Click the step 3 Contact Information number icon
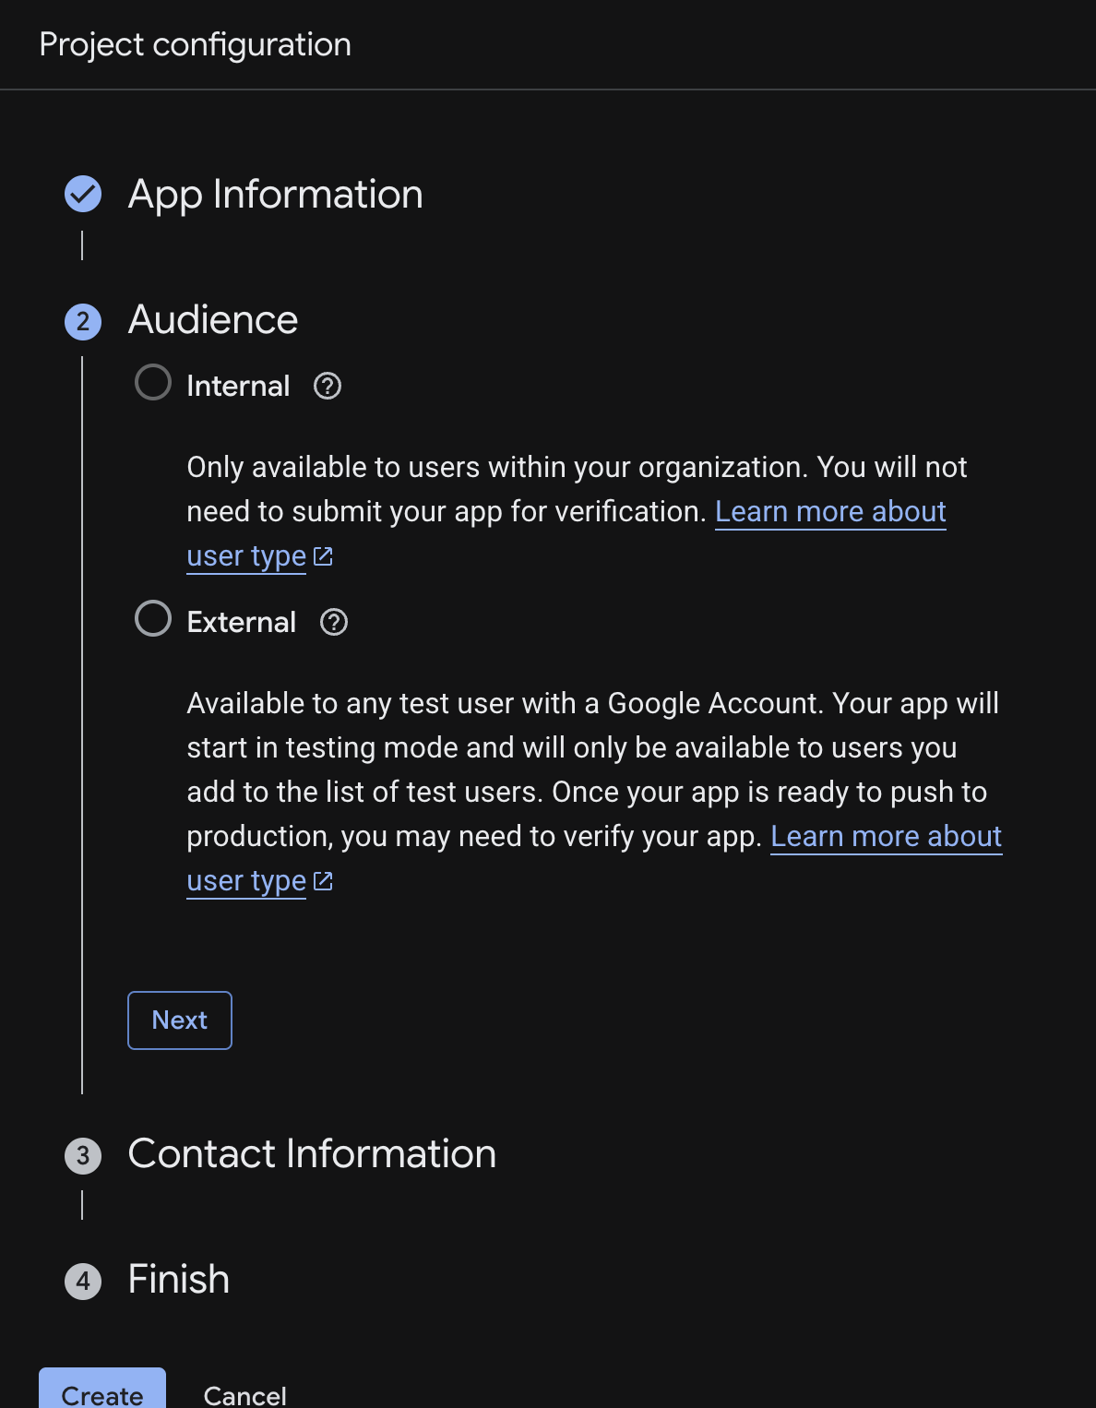The width and height of the screenshot is (1096, 1408). (83, 1155)
